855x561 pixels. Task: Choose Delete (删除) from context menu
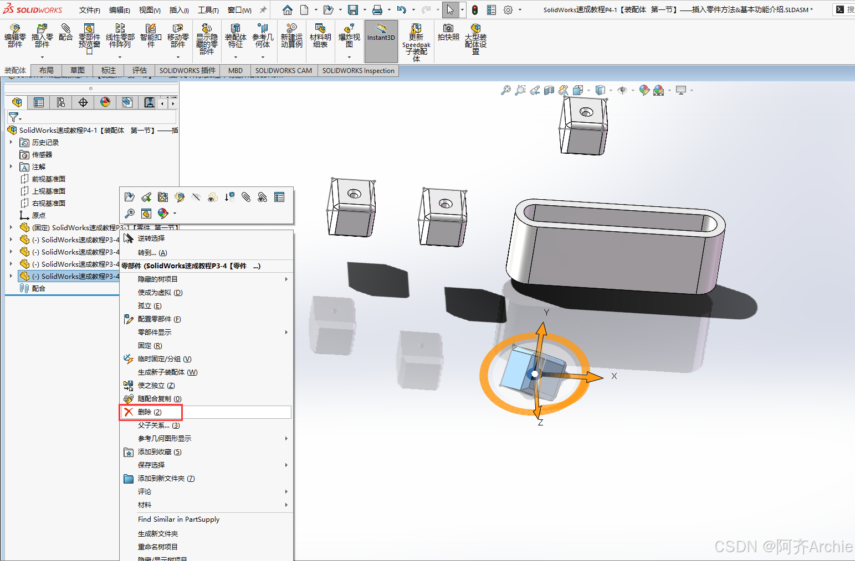pos(206,412)
